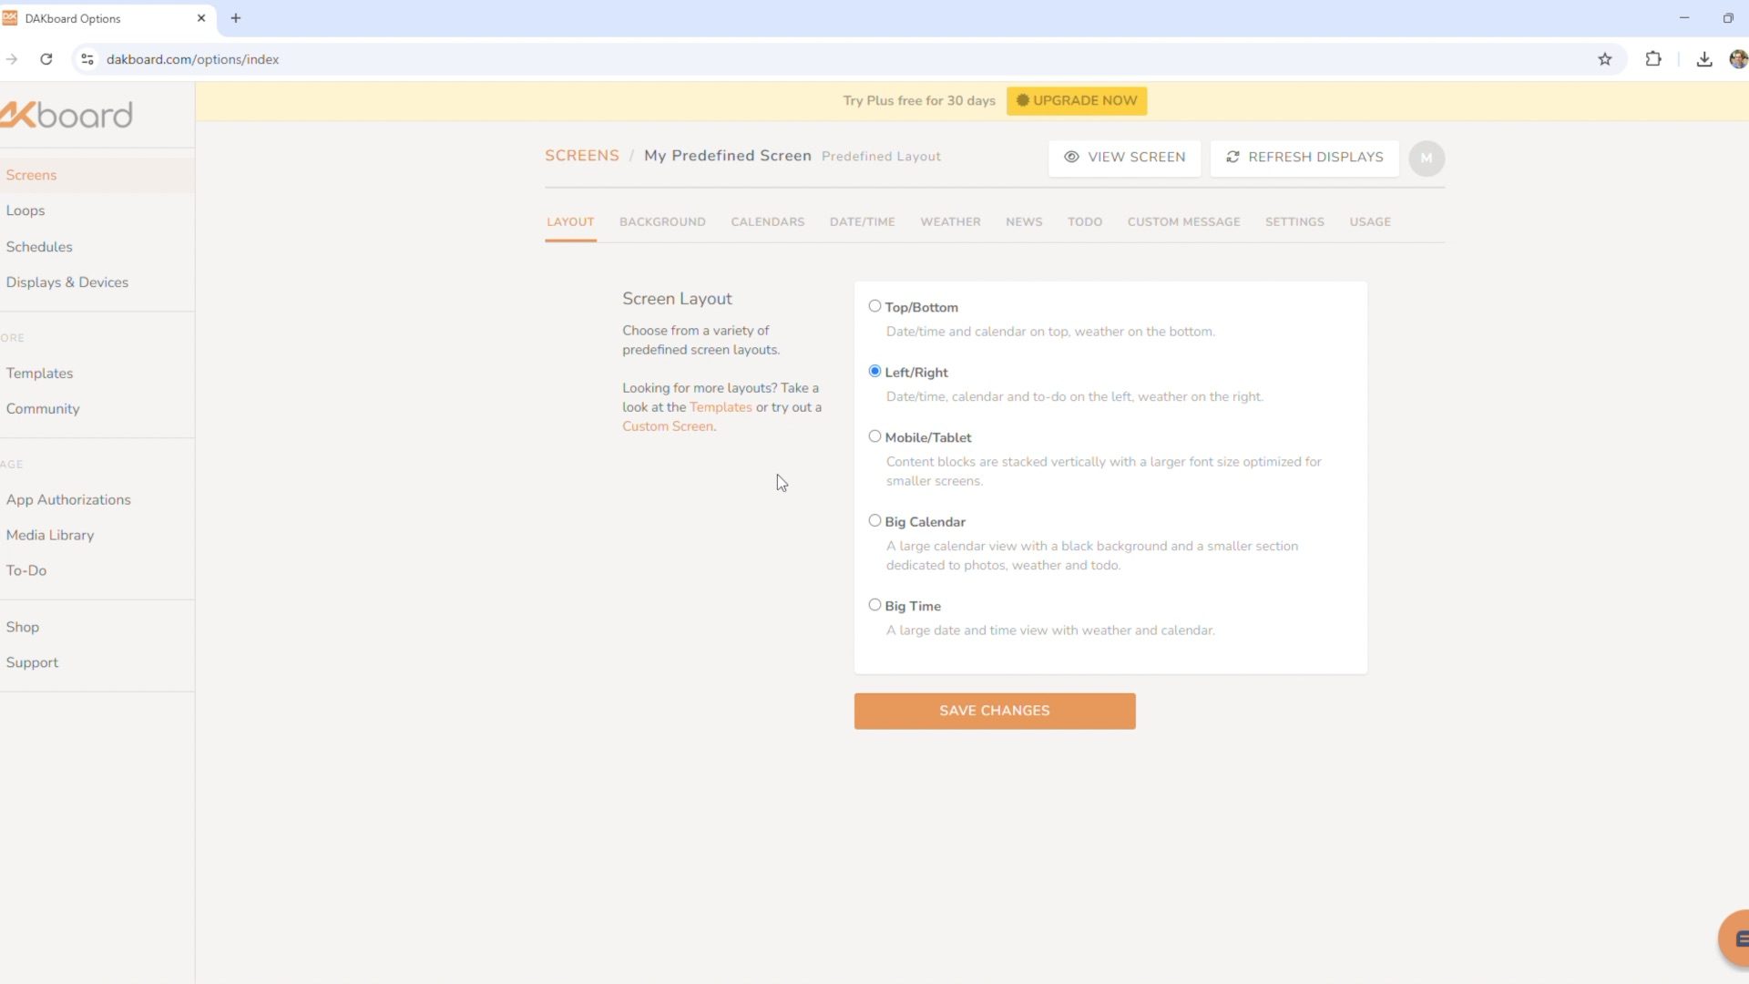The width and height of the screenshot is (1749, 984).
Task: Click the Upgrade Now button
Action: click(x=1077, y=100)
